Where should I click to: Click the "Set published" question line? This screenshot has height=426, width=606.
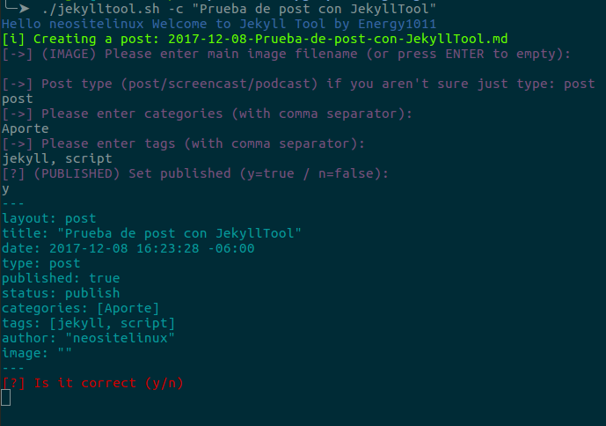[195, 173]
